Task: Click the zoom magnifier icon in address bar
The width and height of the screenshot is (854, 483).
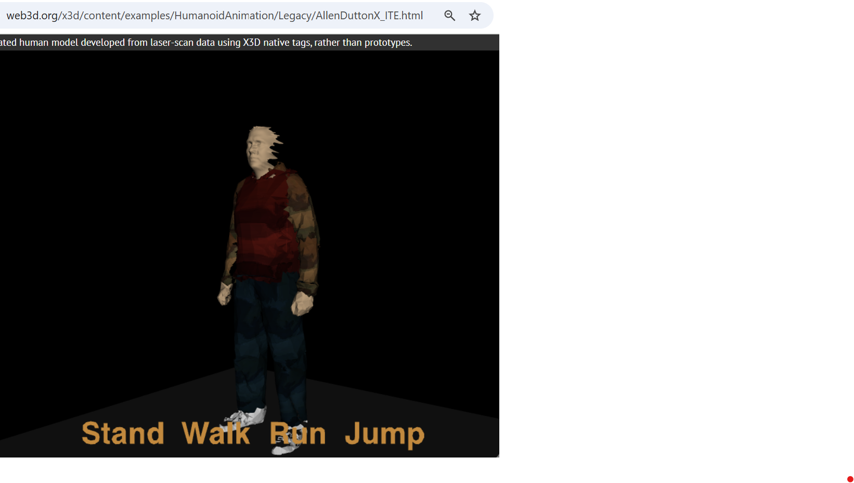Action: [x=450, y=16]
